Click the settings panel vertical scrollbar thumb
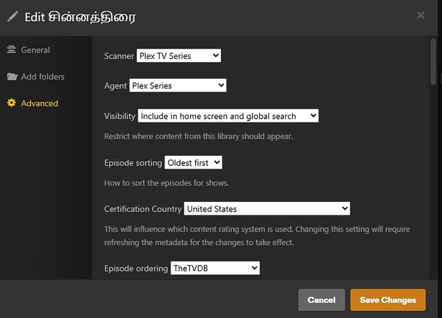Image resolution: width=442 pixels, height=318 pixels. click(x=433, y=62)
